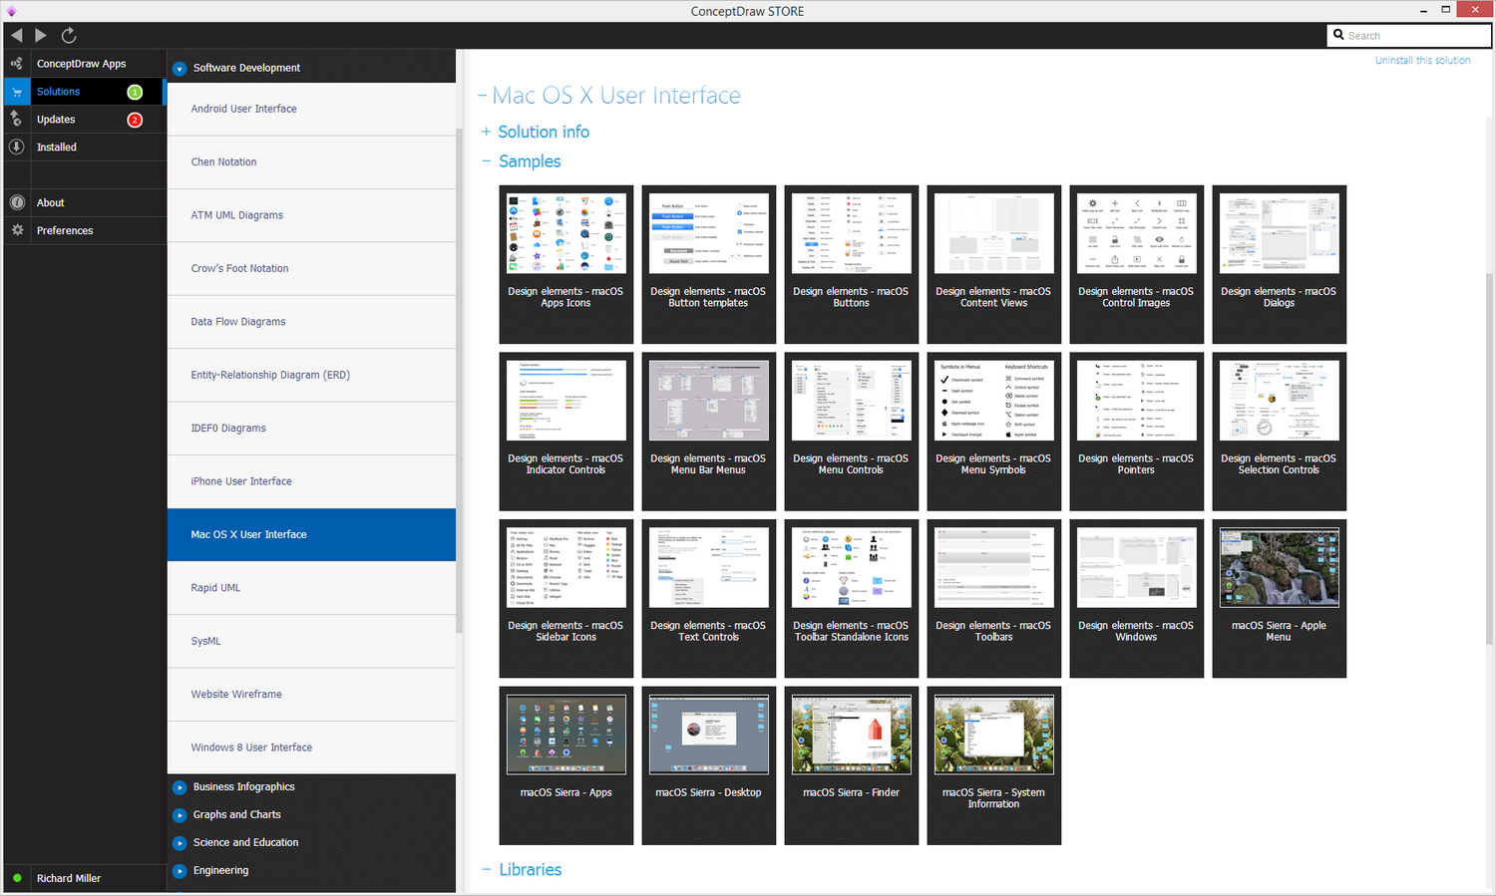Click the ConceptDraw logo in title bar

click(11, 11)
